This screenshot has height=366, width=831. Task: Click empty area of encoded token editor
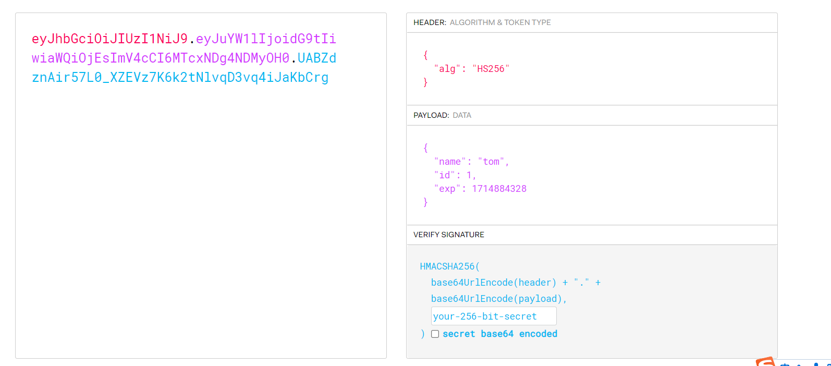coord(201,219)
